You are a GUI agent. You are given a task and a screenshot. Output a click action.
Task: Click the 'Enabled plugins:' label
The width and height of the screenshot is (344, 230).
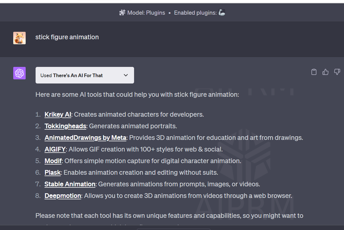(x=195, y=13)
